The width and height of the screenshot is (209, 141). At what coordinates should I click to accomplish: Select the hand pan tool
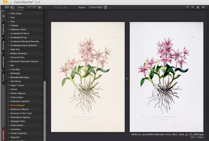click(x=198, y=7)
